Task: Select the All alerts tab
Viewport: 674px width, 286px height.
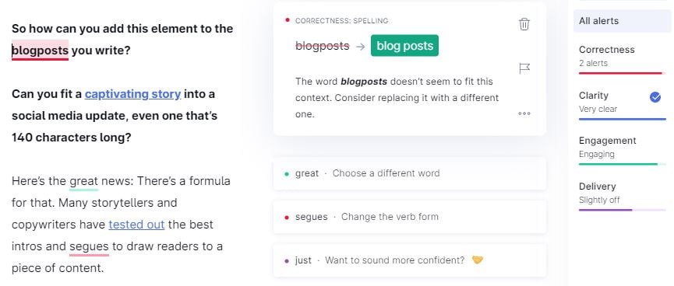Action: click(x=623, y=21)
